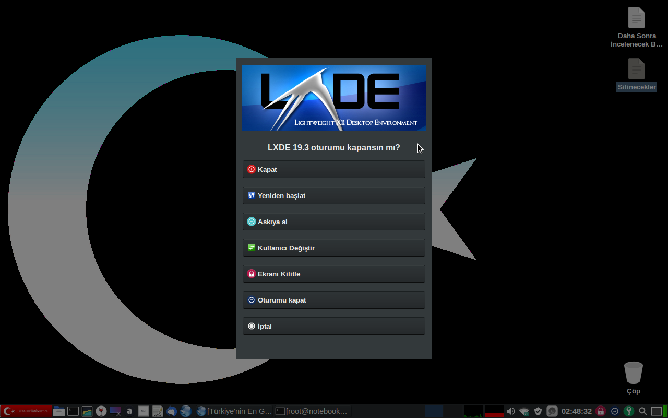Click the shield security tray icon
The image size is (668, 418).
538,411
